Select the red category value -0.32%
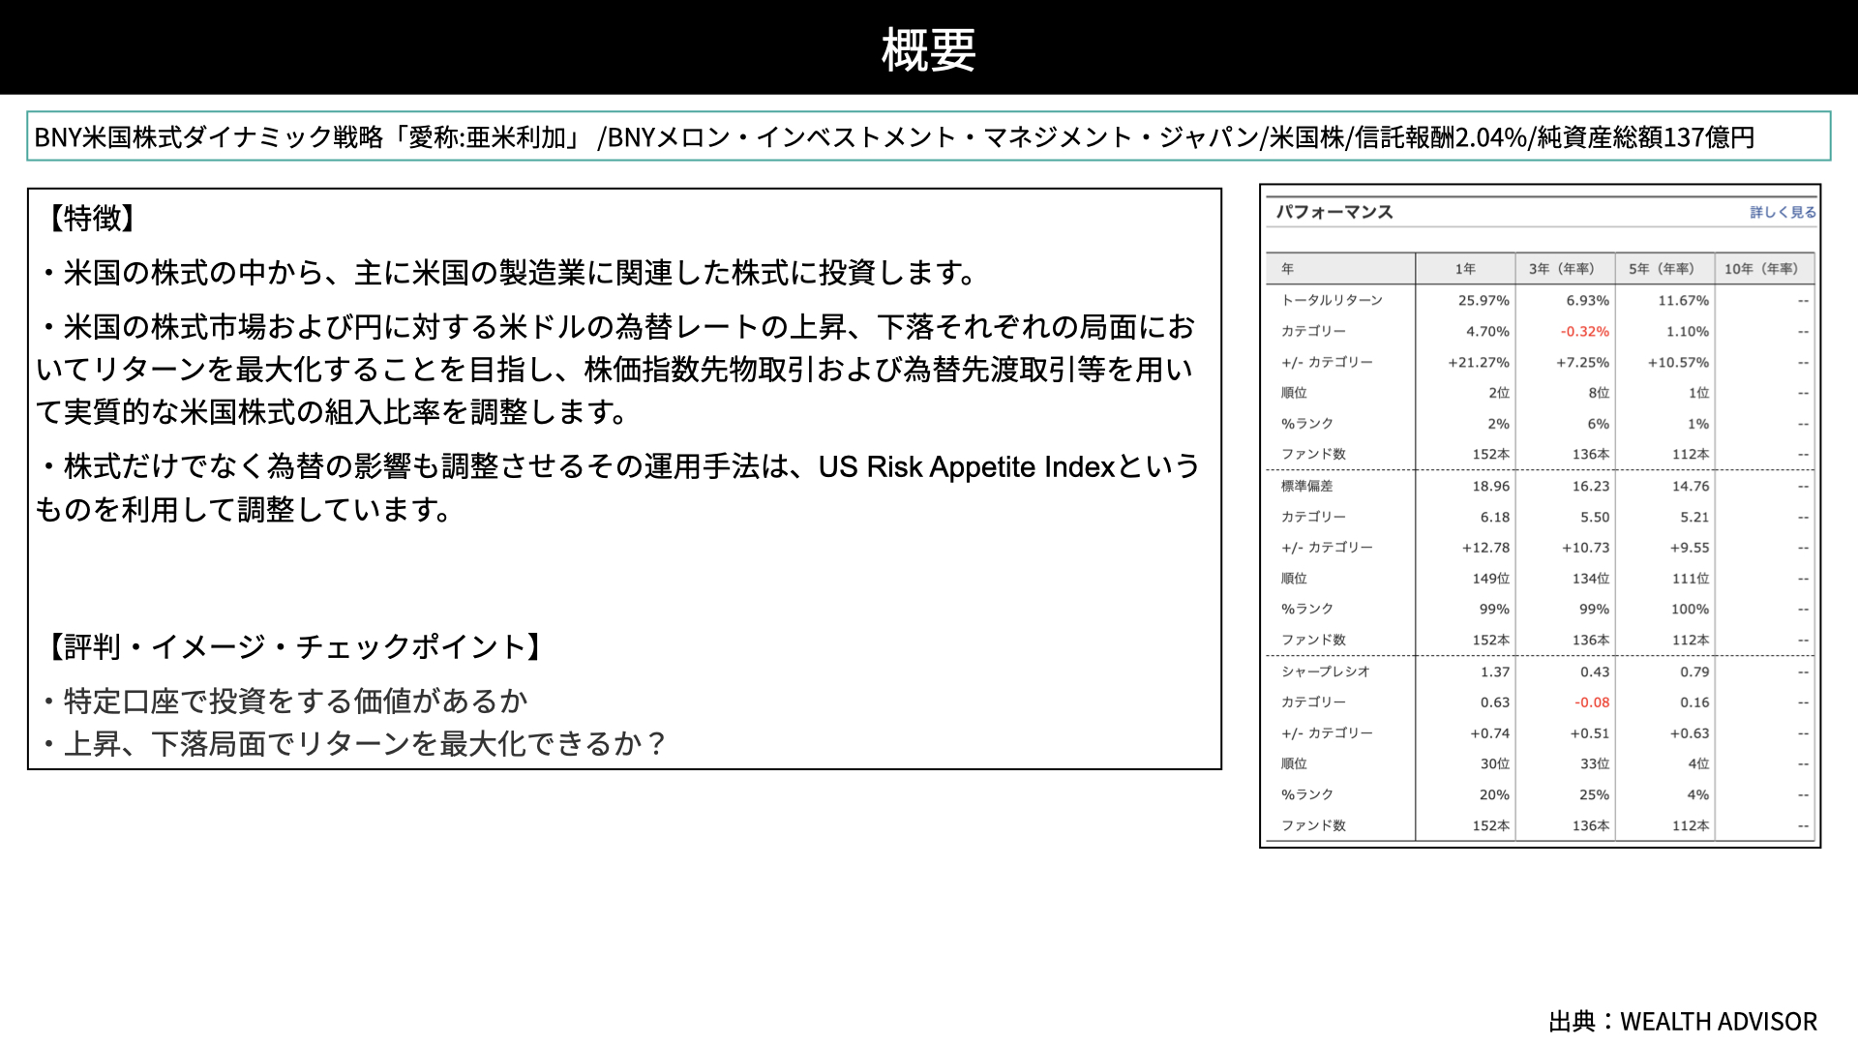1858x1045 pixels. [x=1585, y=331]
